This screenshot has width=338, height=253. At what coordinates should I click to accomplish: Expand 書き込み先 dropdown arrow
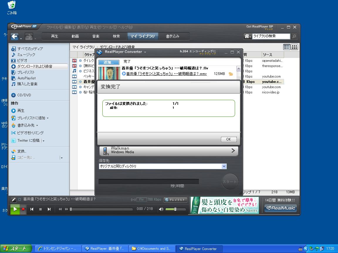37,125
